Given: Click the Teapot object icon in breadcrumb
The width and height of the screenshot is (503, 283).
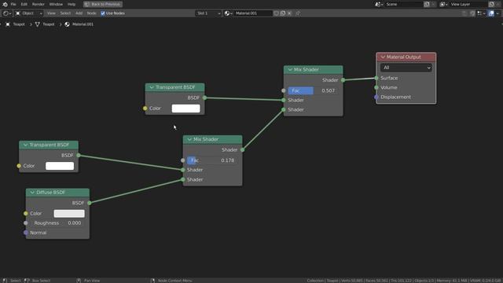Looking at the screenshot, I should (8, 24).
